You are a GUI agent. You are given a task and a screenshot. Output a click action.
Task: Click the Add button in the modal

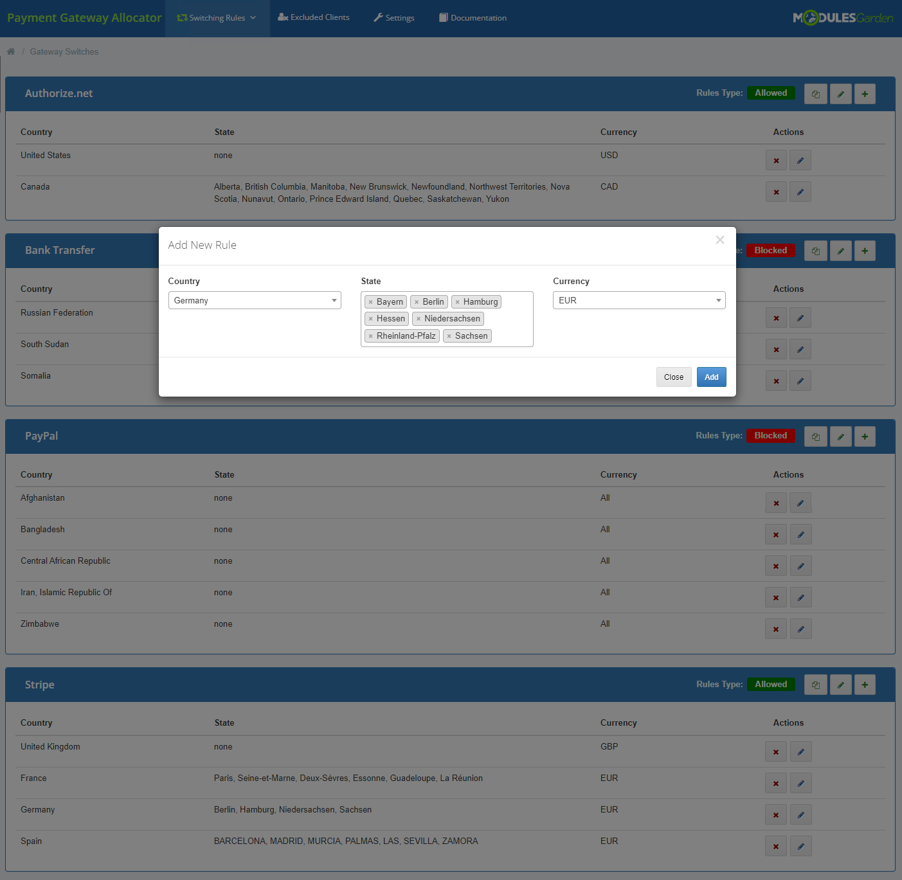(x=711, y=377)
